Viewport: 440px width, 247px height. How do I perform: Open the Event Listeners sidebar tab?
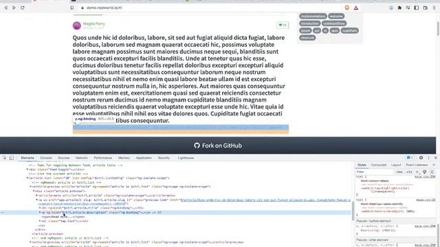[417, 165]
